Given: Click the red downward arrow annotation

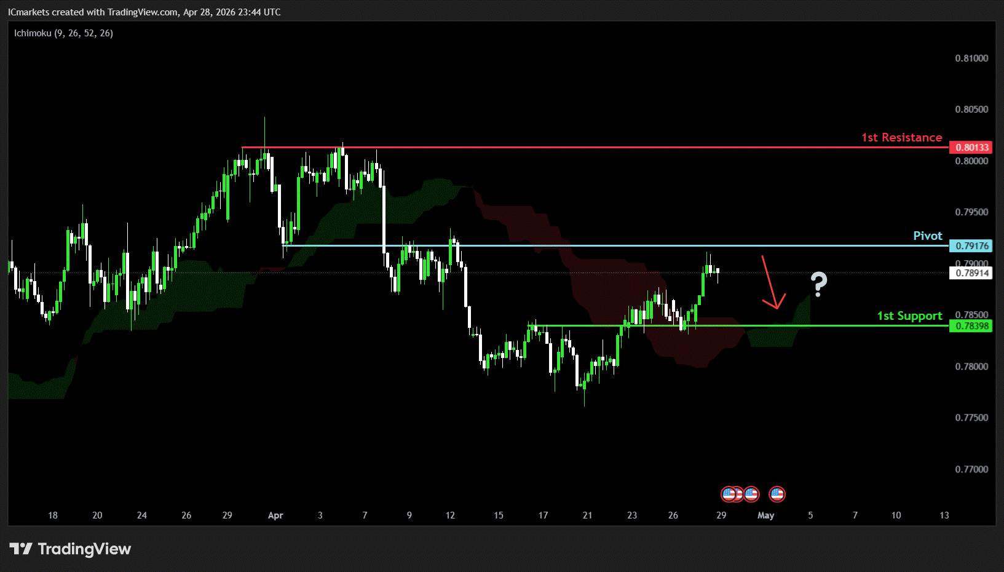Looking at the screenshot, I should 772,283.
